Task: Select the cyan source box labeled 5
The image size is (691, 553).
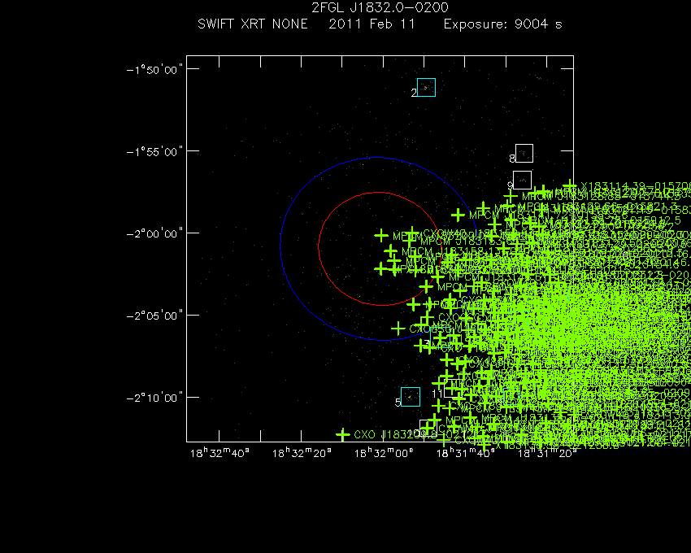Action: pos(411,397)
